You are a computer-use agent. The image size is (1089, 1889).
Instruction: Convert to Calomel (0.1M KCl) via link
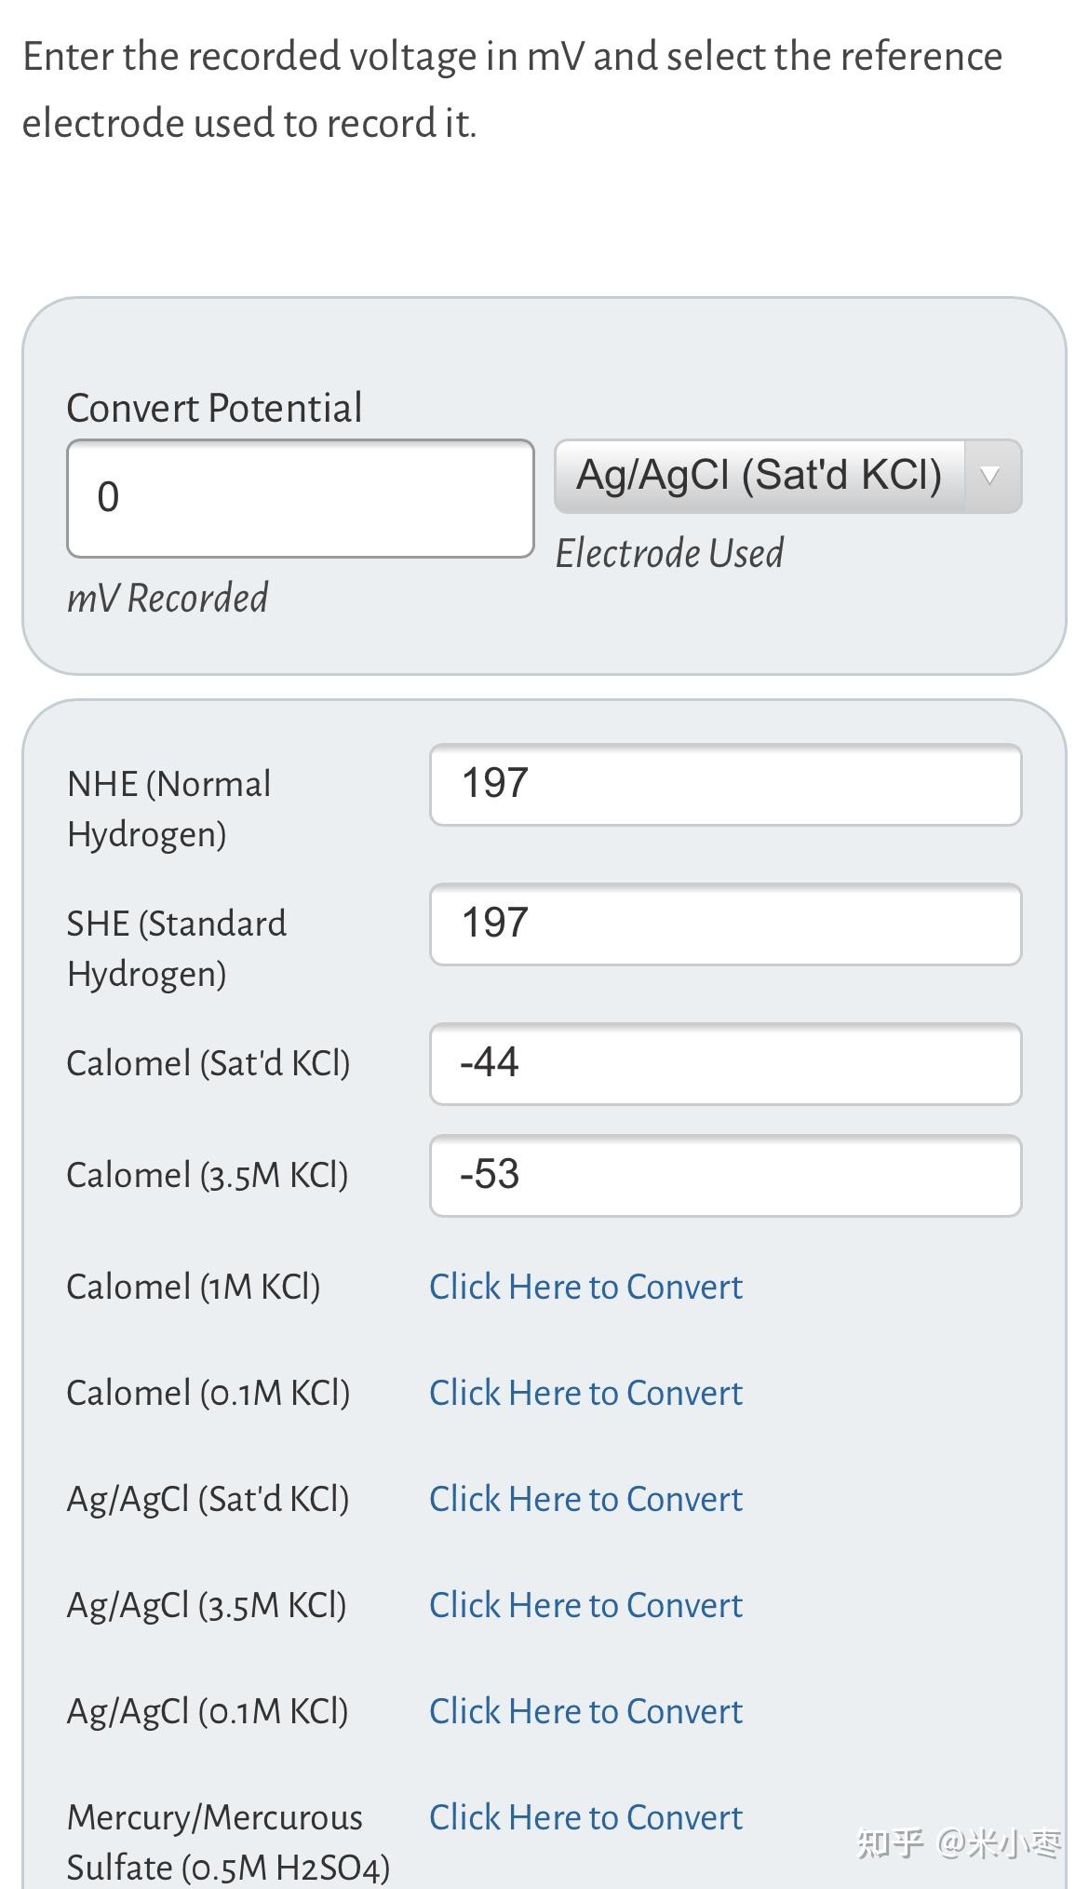click(585, 1393)
